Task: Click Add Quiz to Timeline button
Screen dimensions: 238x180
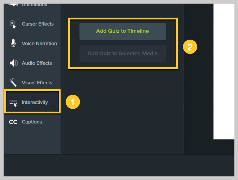Action: [123, 31]
